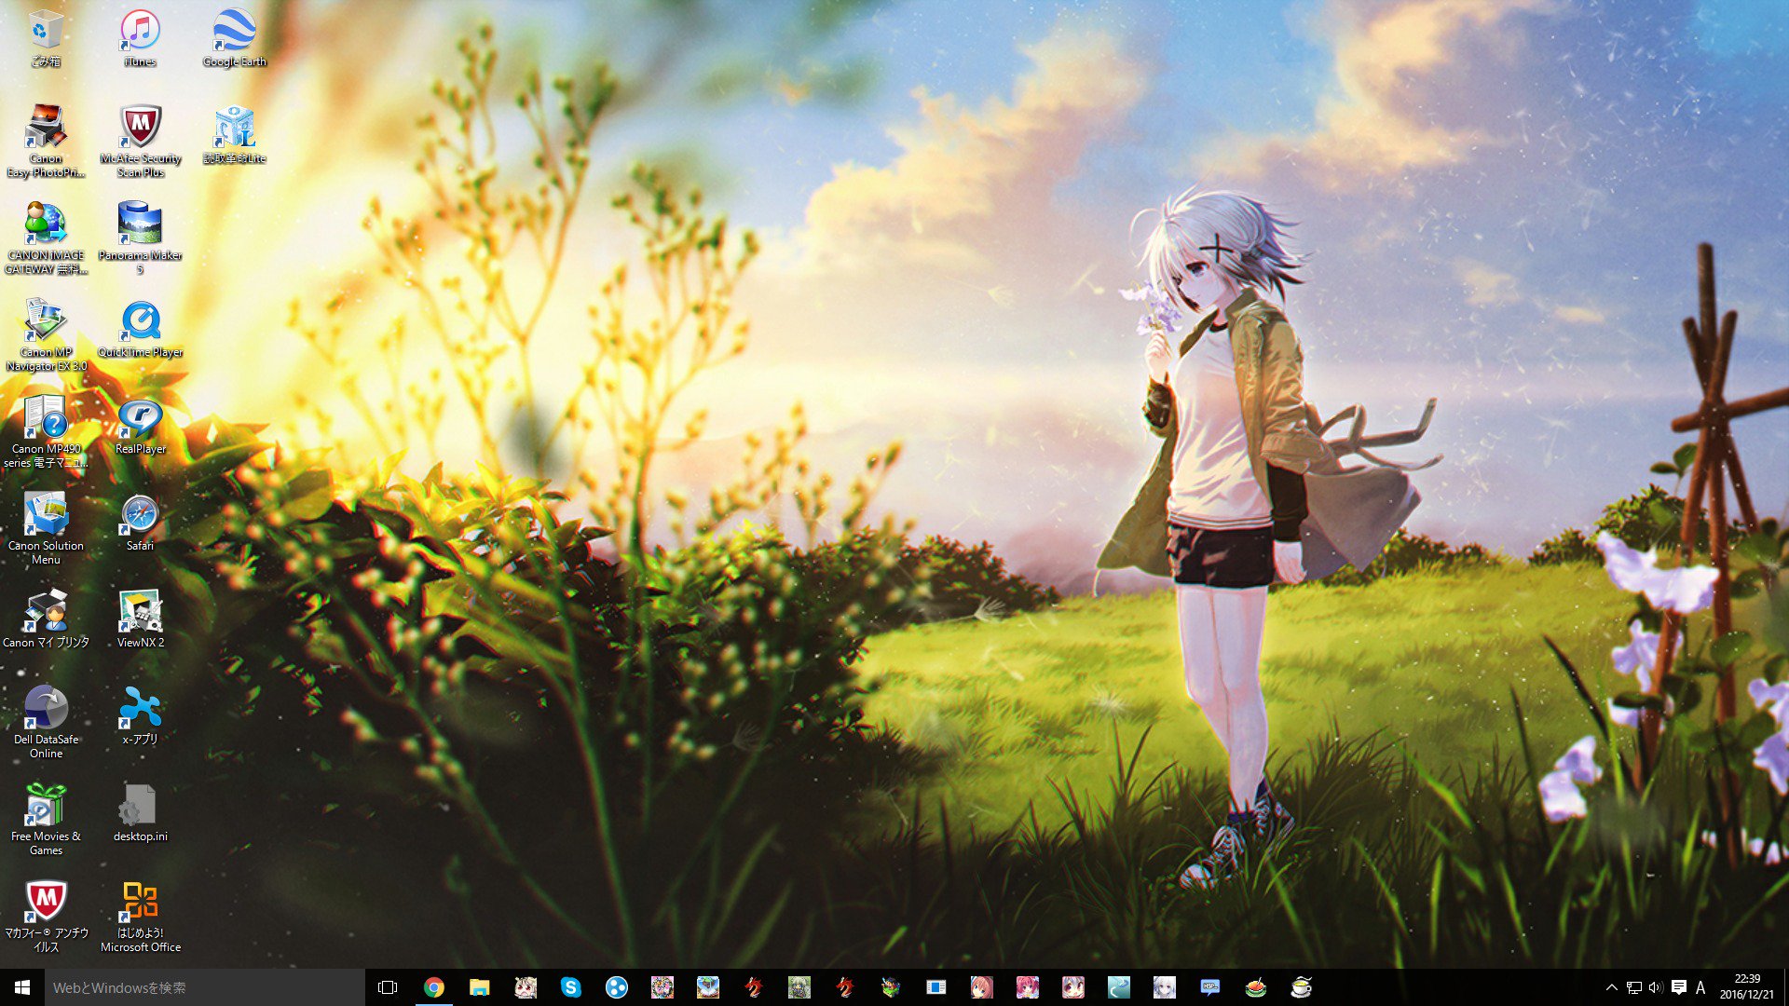This screenshot has height=1006, width=1789.
Task: Open network status in system tray
Action: click(x=1633, y=987)
